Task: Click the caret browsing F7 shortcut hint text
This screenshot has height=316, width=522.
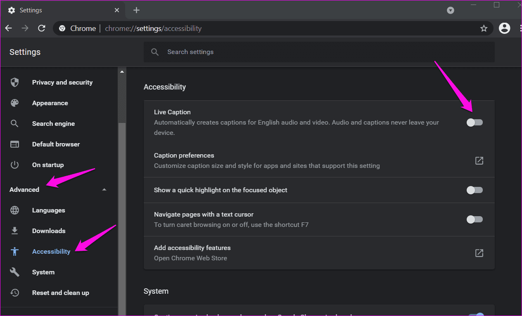Action: [231, 225]
